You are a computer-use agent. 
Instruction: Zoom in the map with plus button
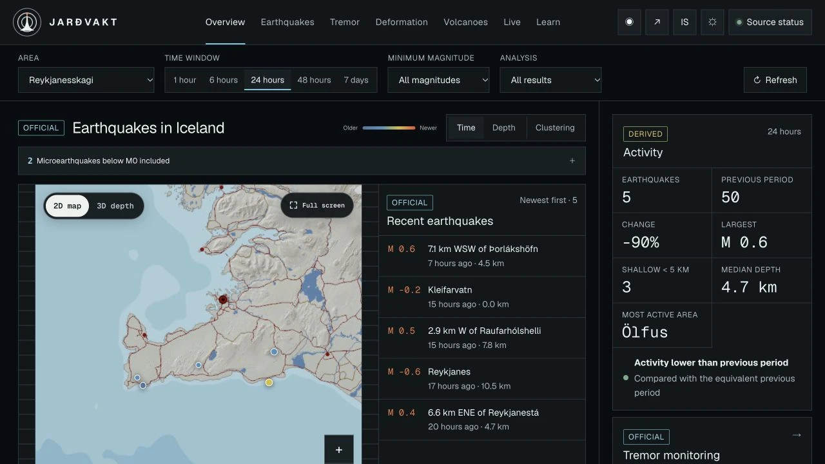pyautogui.click(x=339, y=450)
